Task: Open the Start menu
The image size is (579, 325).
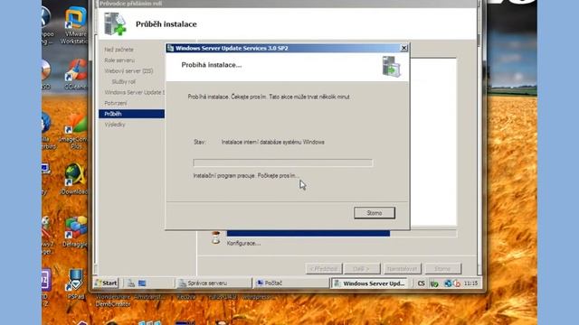Action: (x=106, y=283)
